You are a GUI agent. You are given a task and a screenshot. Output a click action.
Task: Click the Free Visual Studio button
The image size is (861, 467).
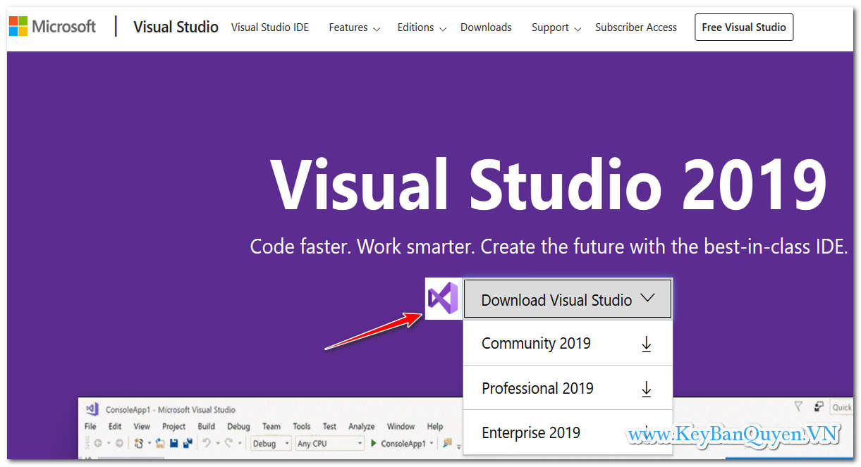(x=744, y=27)
